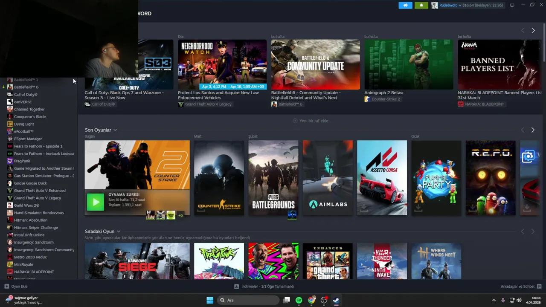Screen dimensions: 546x307
Task: Click the Dying Light game icon in the sidebar
Action: coord(10,124)
